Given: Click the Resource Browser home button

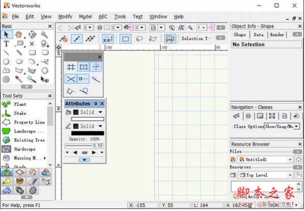Looking at the screenshot, I should [x=298, y=160].
